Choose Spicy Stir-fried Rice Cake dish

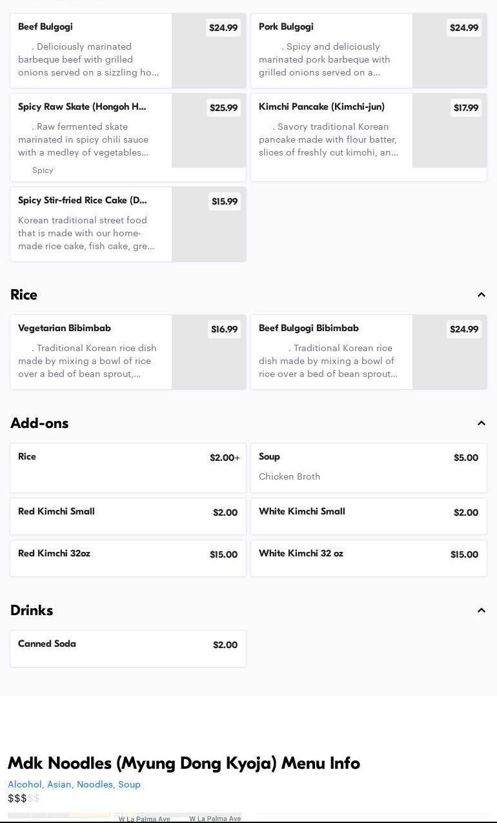point(90,224)
